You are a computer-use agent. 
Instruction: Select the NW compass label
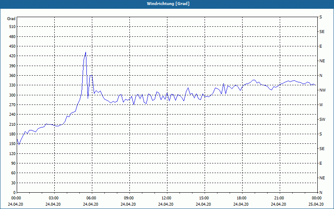tap(322, 90)
